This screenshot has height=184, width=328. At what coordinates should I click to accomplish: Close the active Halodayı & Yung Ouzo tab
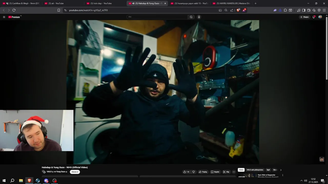tap(165, 3)
